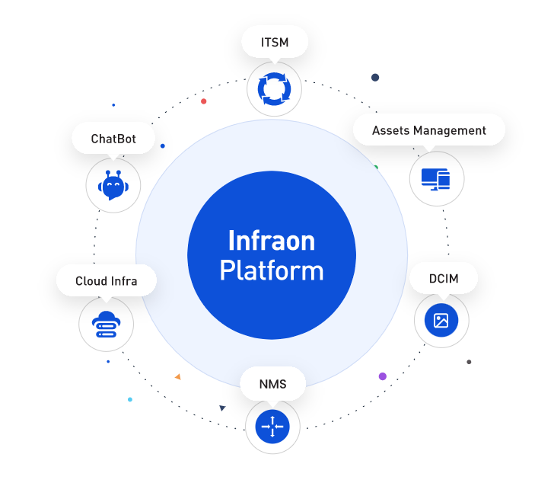Click the Cloud Infra label

[107, 281]
